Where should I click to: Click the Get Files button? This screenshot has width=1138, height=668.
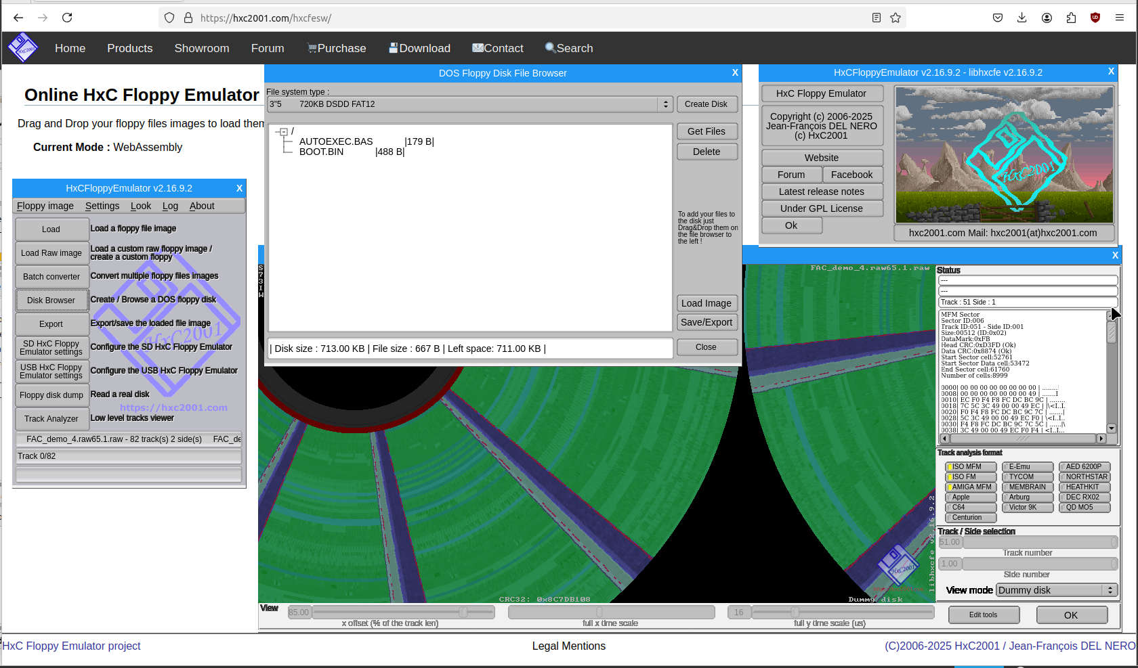707,131
